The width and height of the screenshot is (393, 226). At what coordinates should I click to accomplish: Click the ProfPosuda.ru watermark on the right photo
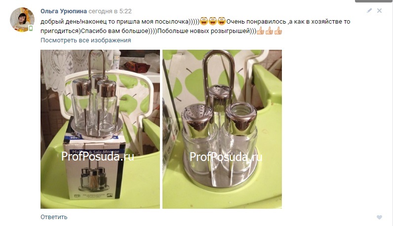(226, 157)
